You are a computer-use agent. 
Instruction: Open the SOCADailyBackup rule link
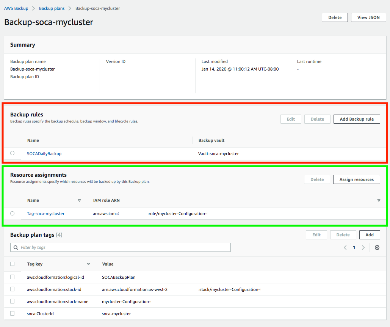pos(44,154)
